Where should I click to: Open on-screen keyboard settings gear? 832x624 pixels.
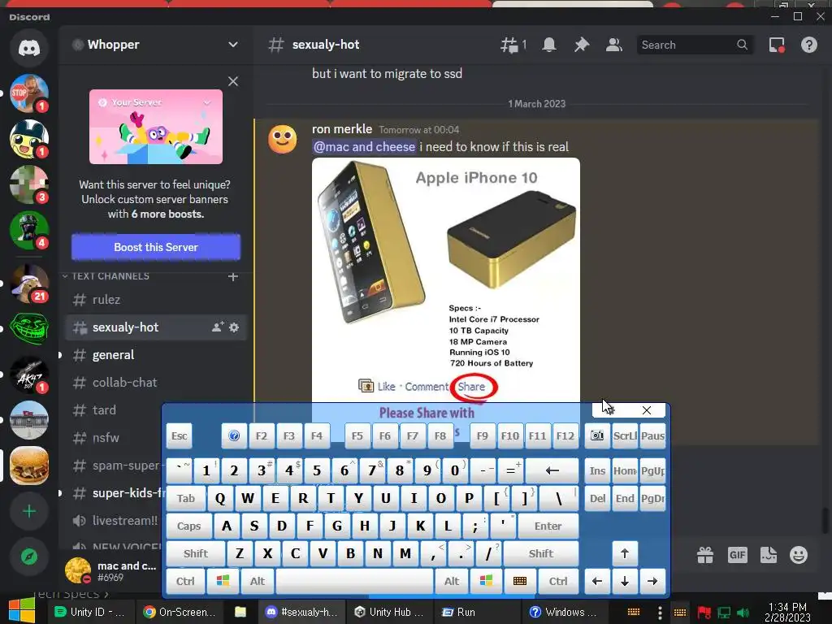point(609,409)
